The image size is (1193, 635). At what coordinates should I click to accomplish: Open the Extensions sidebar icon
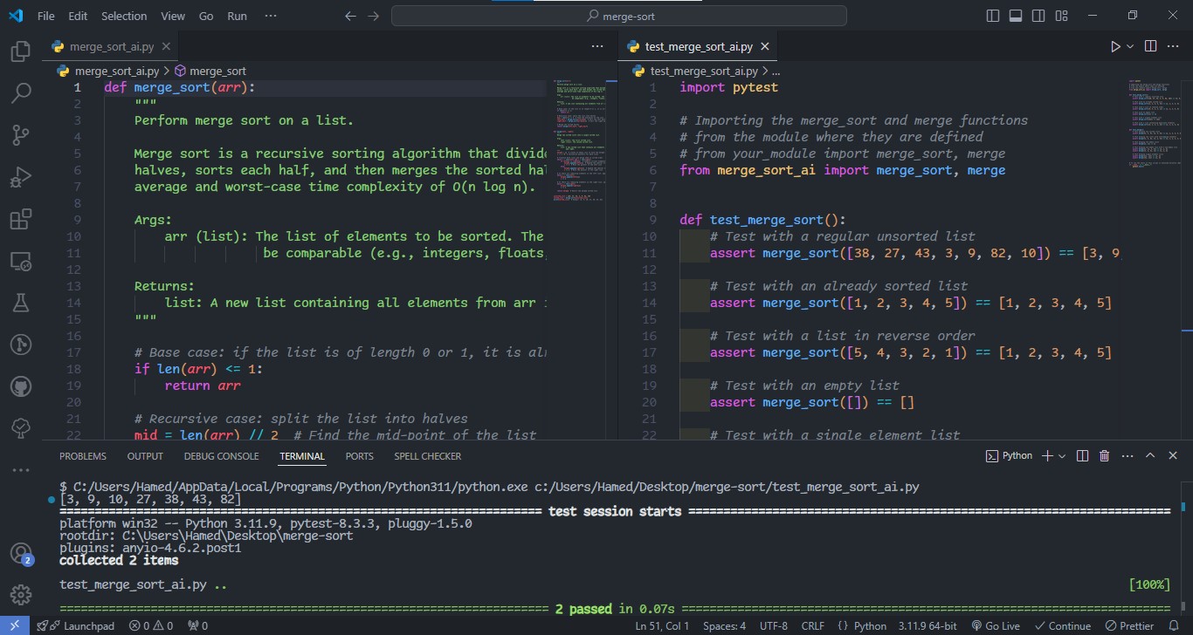(21, 219)
